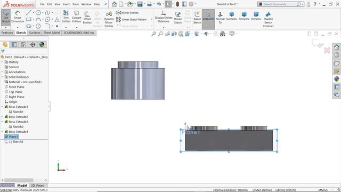Open the Tools menu
This screenshot has height=192, width=341.
coord(76,4)
